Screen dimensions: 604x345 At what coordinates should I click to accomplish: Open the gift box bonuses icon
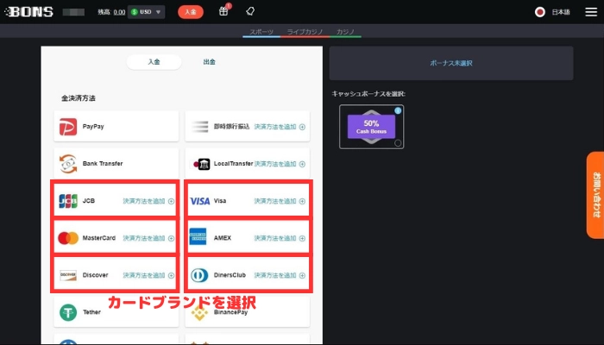223,11
